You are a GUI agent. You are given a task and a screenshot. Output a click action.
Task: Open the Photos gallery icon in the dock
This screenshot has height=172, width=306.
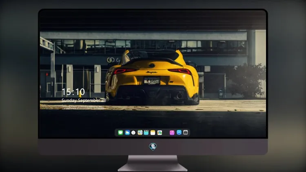[x=160, y=132]
